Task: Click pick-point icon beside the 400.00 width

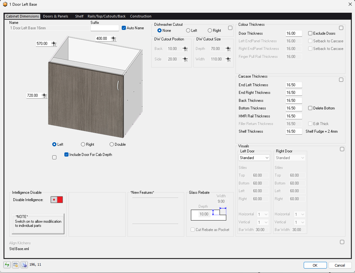Action: click(113, 38)
